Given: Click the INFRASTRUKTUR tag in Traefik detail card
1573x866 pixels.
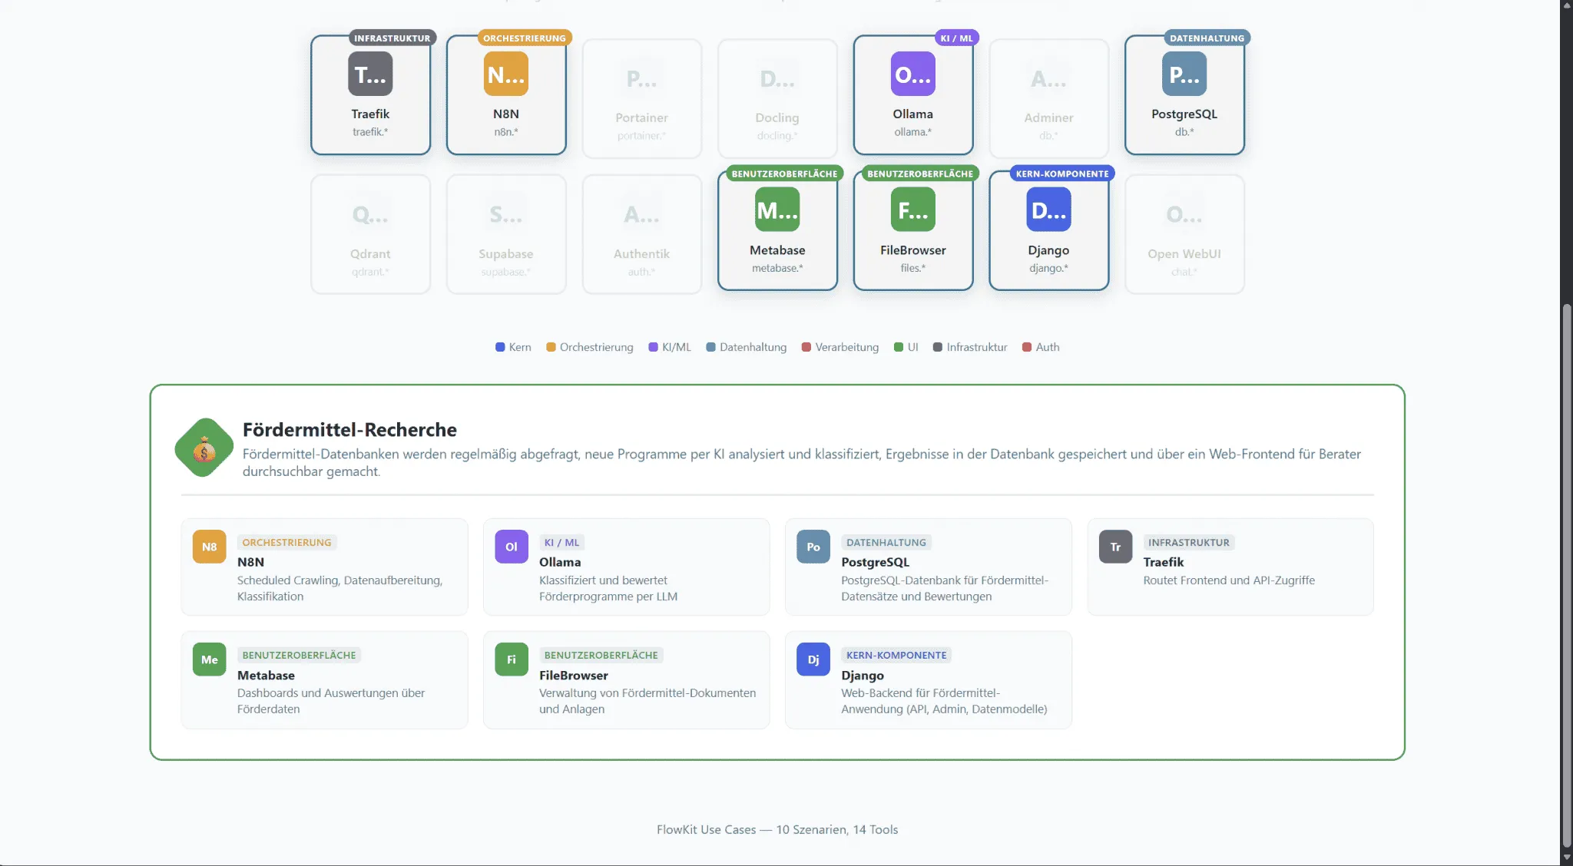Looking at the screenshot, I should coord(1189,543).
